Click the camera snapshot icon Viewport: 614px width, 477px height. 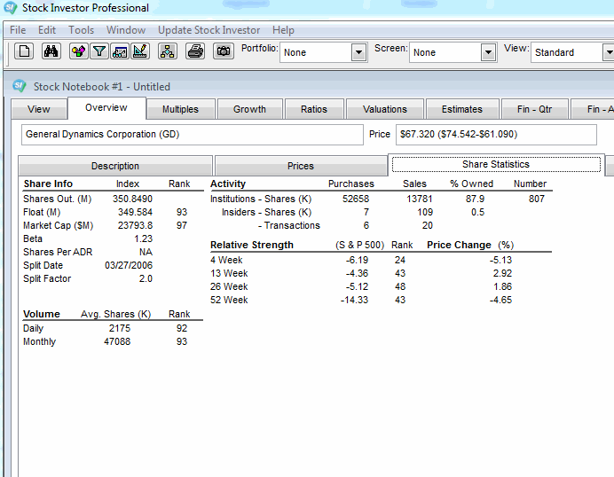tap(224, 51)
